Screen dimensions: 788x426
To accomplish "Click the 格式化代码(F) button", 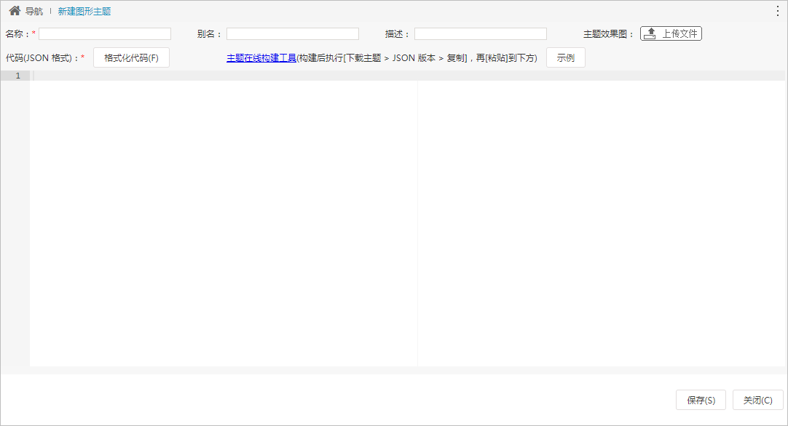I will point(131,57).
